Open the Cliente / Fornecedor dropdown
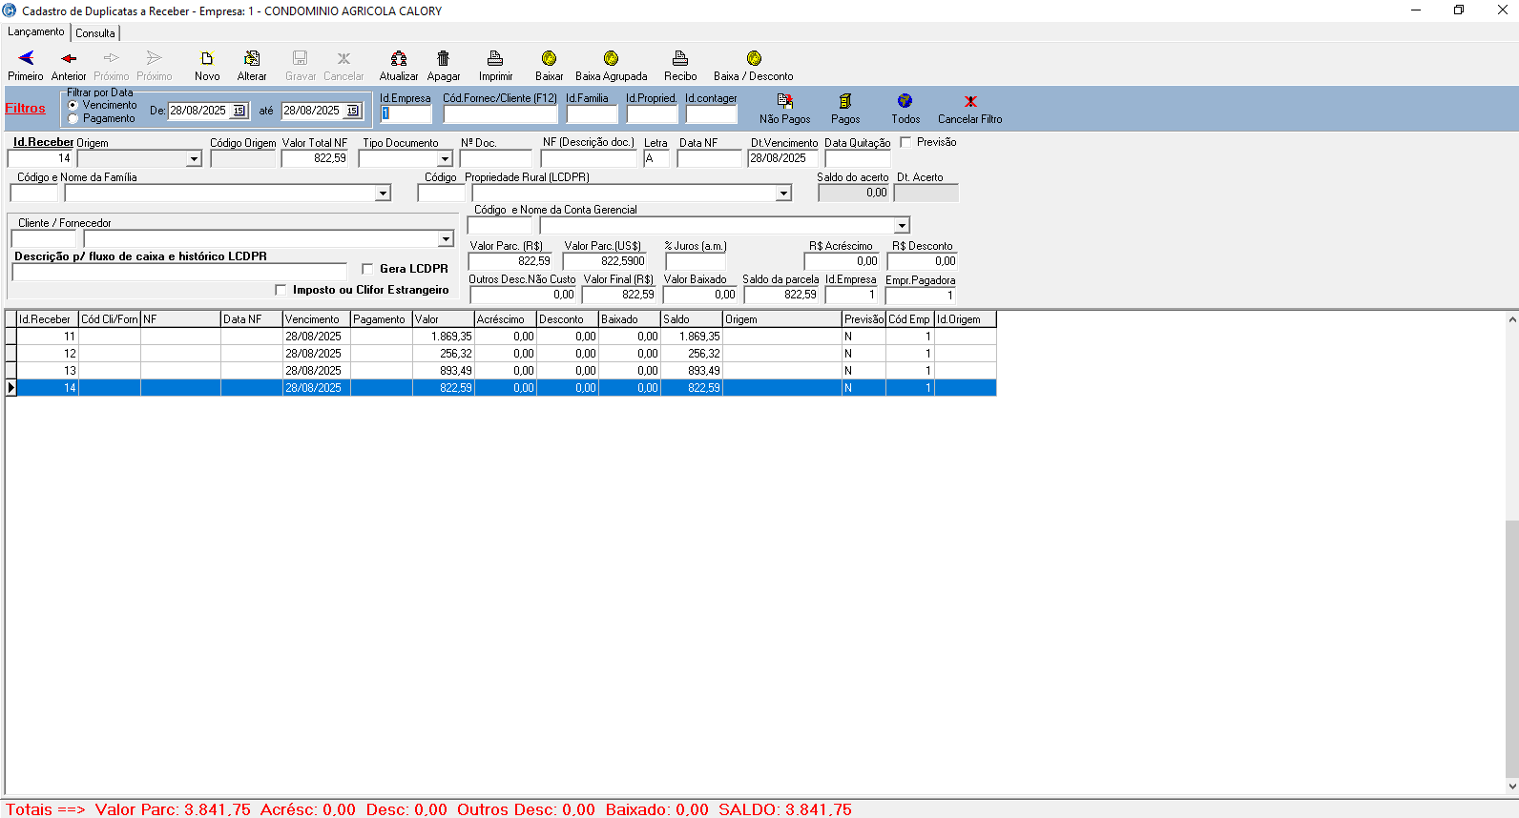 pyautogui.click(x=446, y=239)
